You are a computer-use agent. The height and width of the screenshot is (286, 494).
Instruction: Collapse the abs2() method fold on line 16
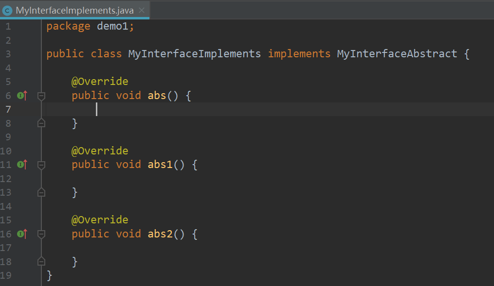41,234
